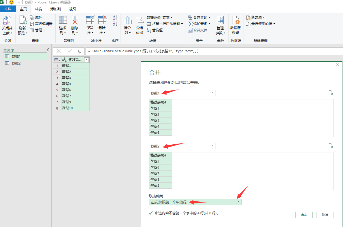Click the fx function icon
The width and height of the screenshot is (343, 227).
[79, 51]
